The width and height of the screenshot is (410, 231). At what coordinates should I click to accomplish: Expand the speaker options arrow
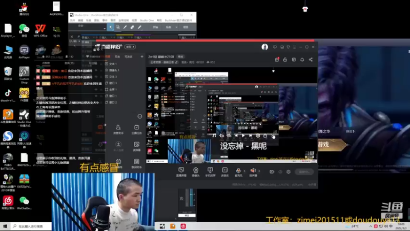pyautogui.click(x=259, y=171)
